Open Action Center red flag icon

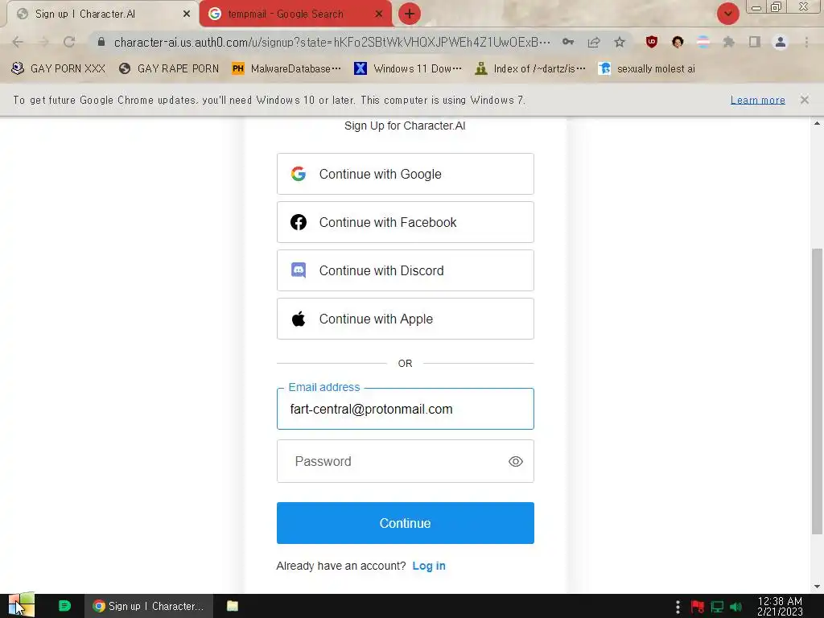[x=698, y=607]
